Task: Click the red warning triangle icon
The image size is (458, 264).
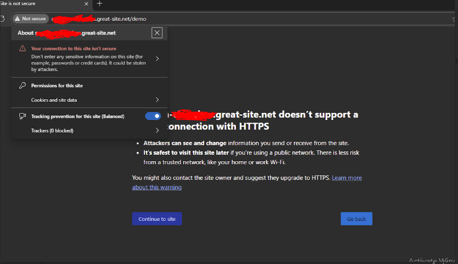Action: [22, 48]
